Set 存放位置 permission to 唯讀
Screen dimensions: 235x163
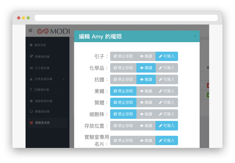146,126
